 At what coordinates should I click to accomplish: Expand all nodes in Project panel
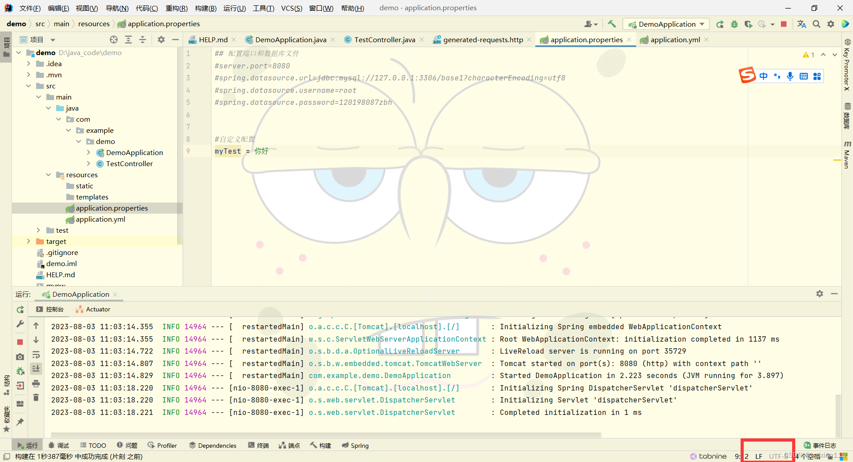point(128,40)
